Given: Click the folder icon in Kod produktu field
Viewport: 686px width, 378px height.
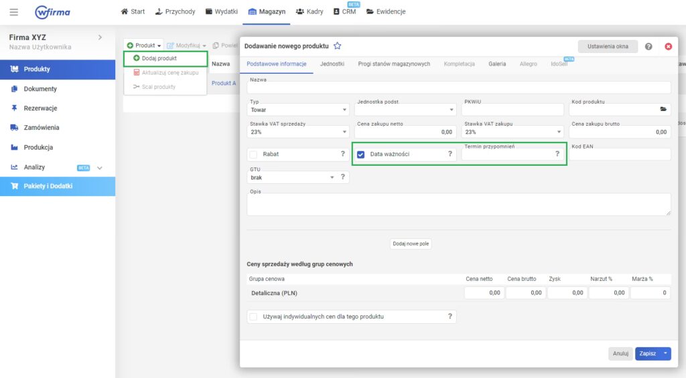Looking at the screenshot, I should tap(663, 110).
